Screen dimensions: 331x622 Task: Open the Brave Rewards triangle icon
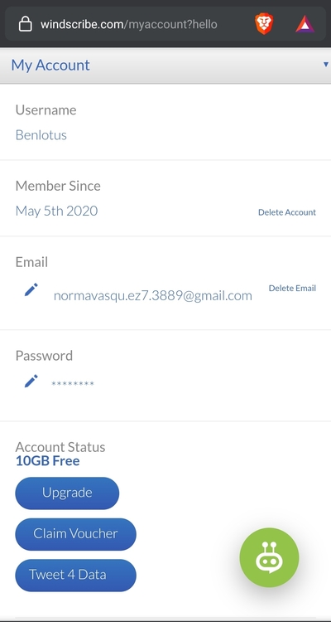305,24
